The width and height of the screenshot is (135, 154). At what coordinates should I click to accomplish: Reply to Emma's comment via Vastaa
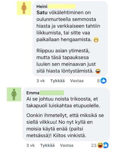point(67,145)
